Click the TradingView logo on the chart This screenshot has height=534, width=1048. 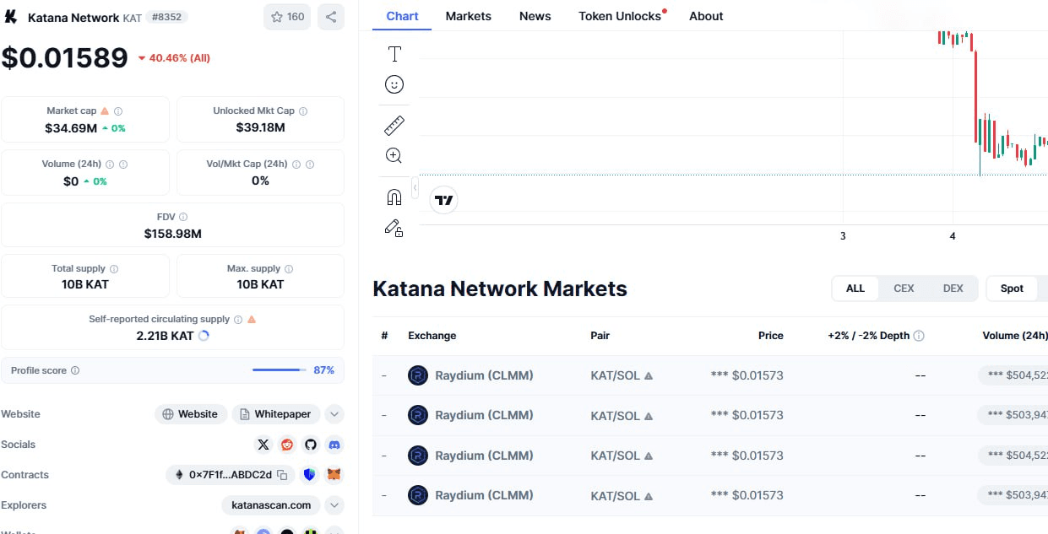443,200
